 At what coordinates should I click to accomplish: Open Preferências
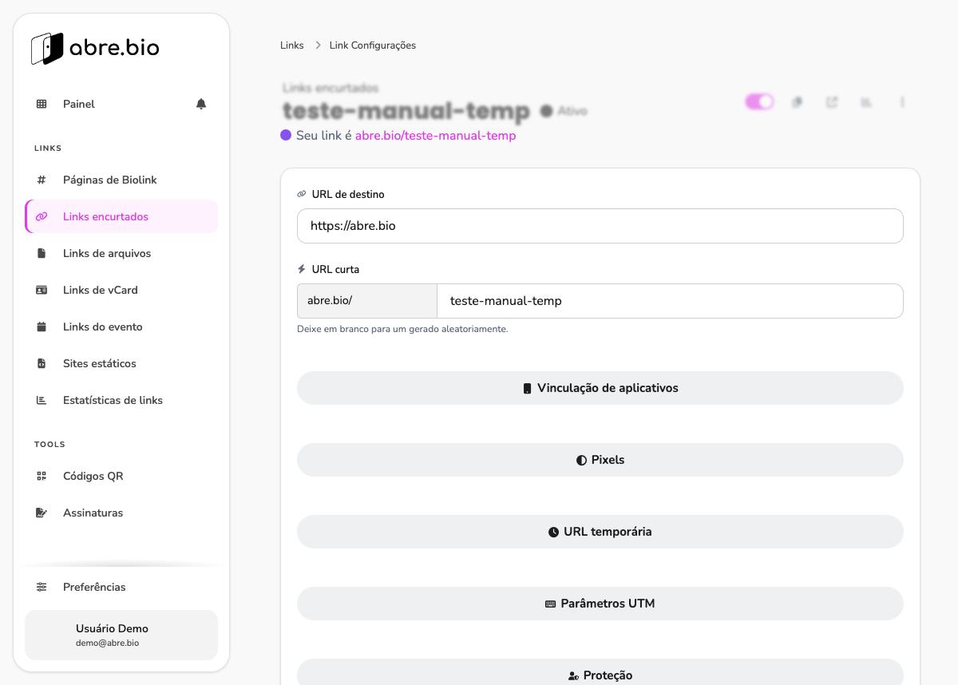pyautogui.click(x=121, y=587)
